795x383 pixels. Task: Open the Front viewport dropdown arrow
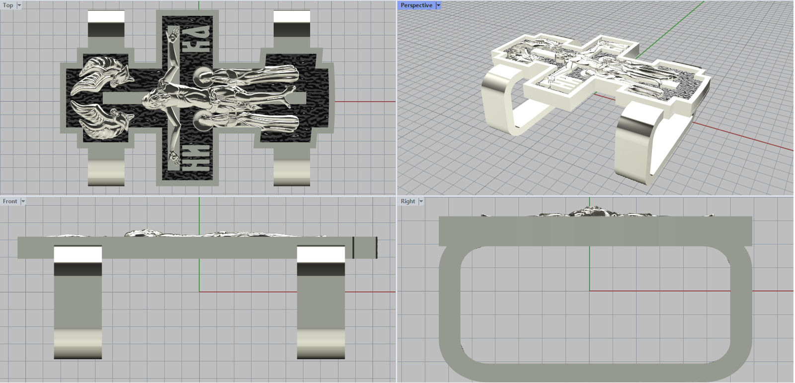point(23,201)
